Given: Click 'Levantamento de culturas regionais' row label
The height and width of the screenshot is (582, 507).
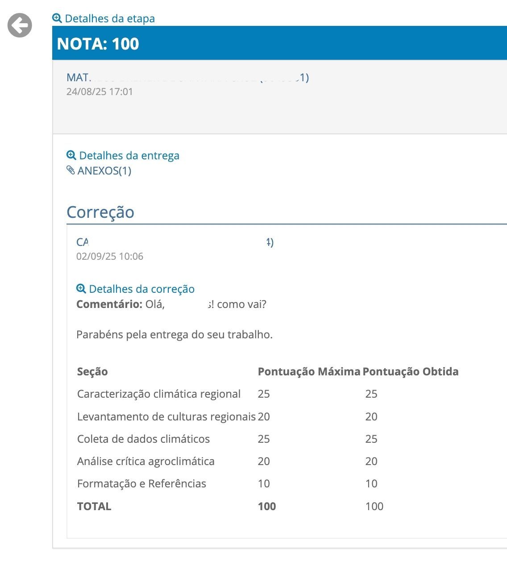Looking at the screenshot, I should [166, 417].
